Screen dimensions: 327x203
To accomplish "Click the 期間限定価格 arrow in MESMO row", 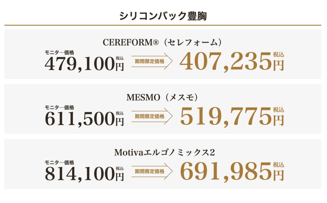I will coord(152,116).
